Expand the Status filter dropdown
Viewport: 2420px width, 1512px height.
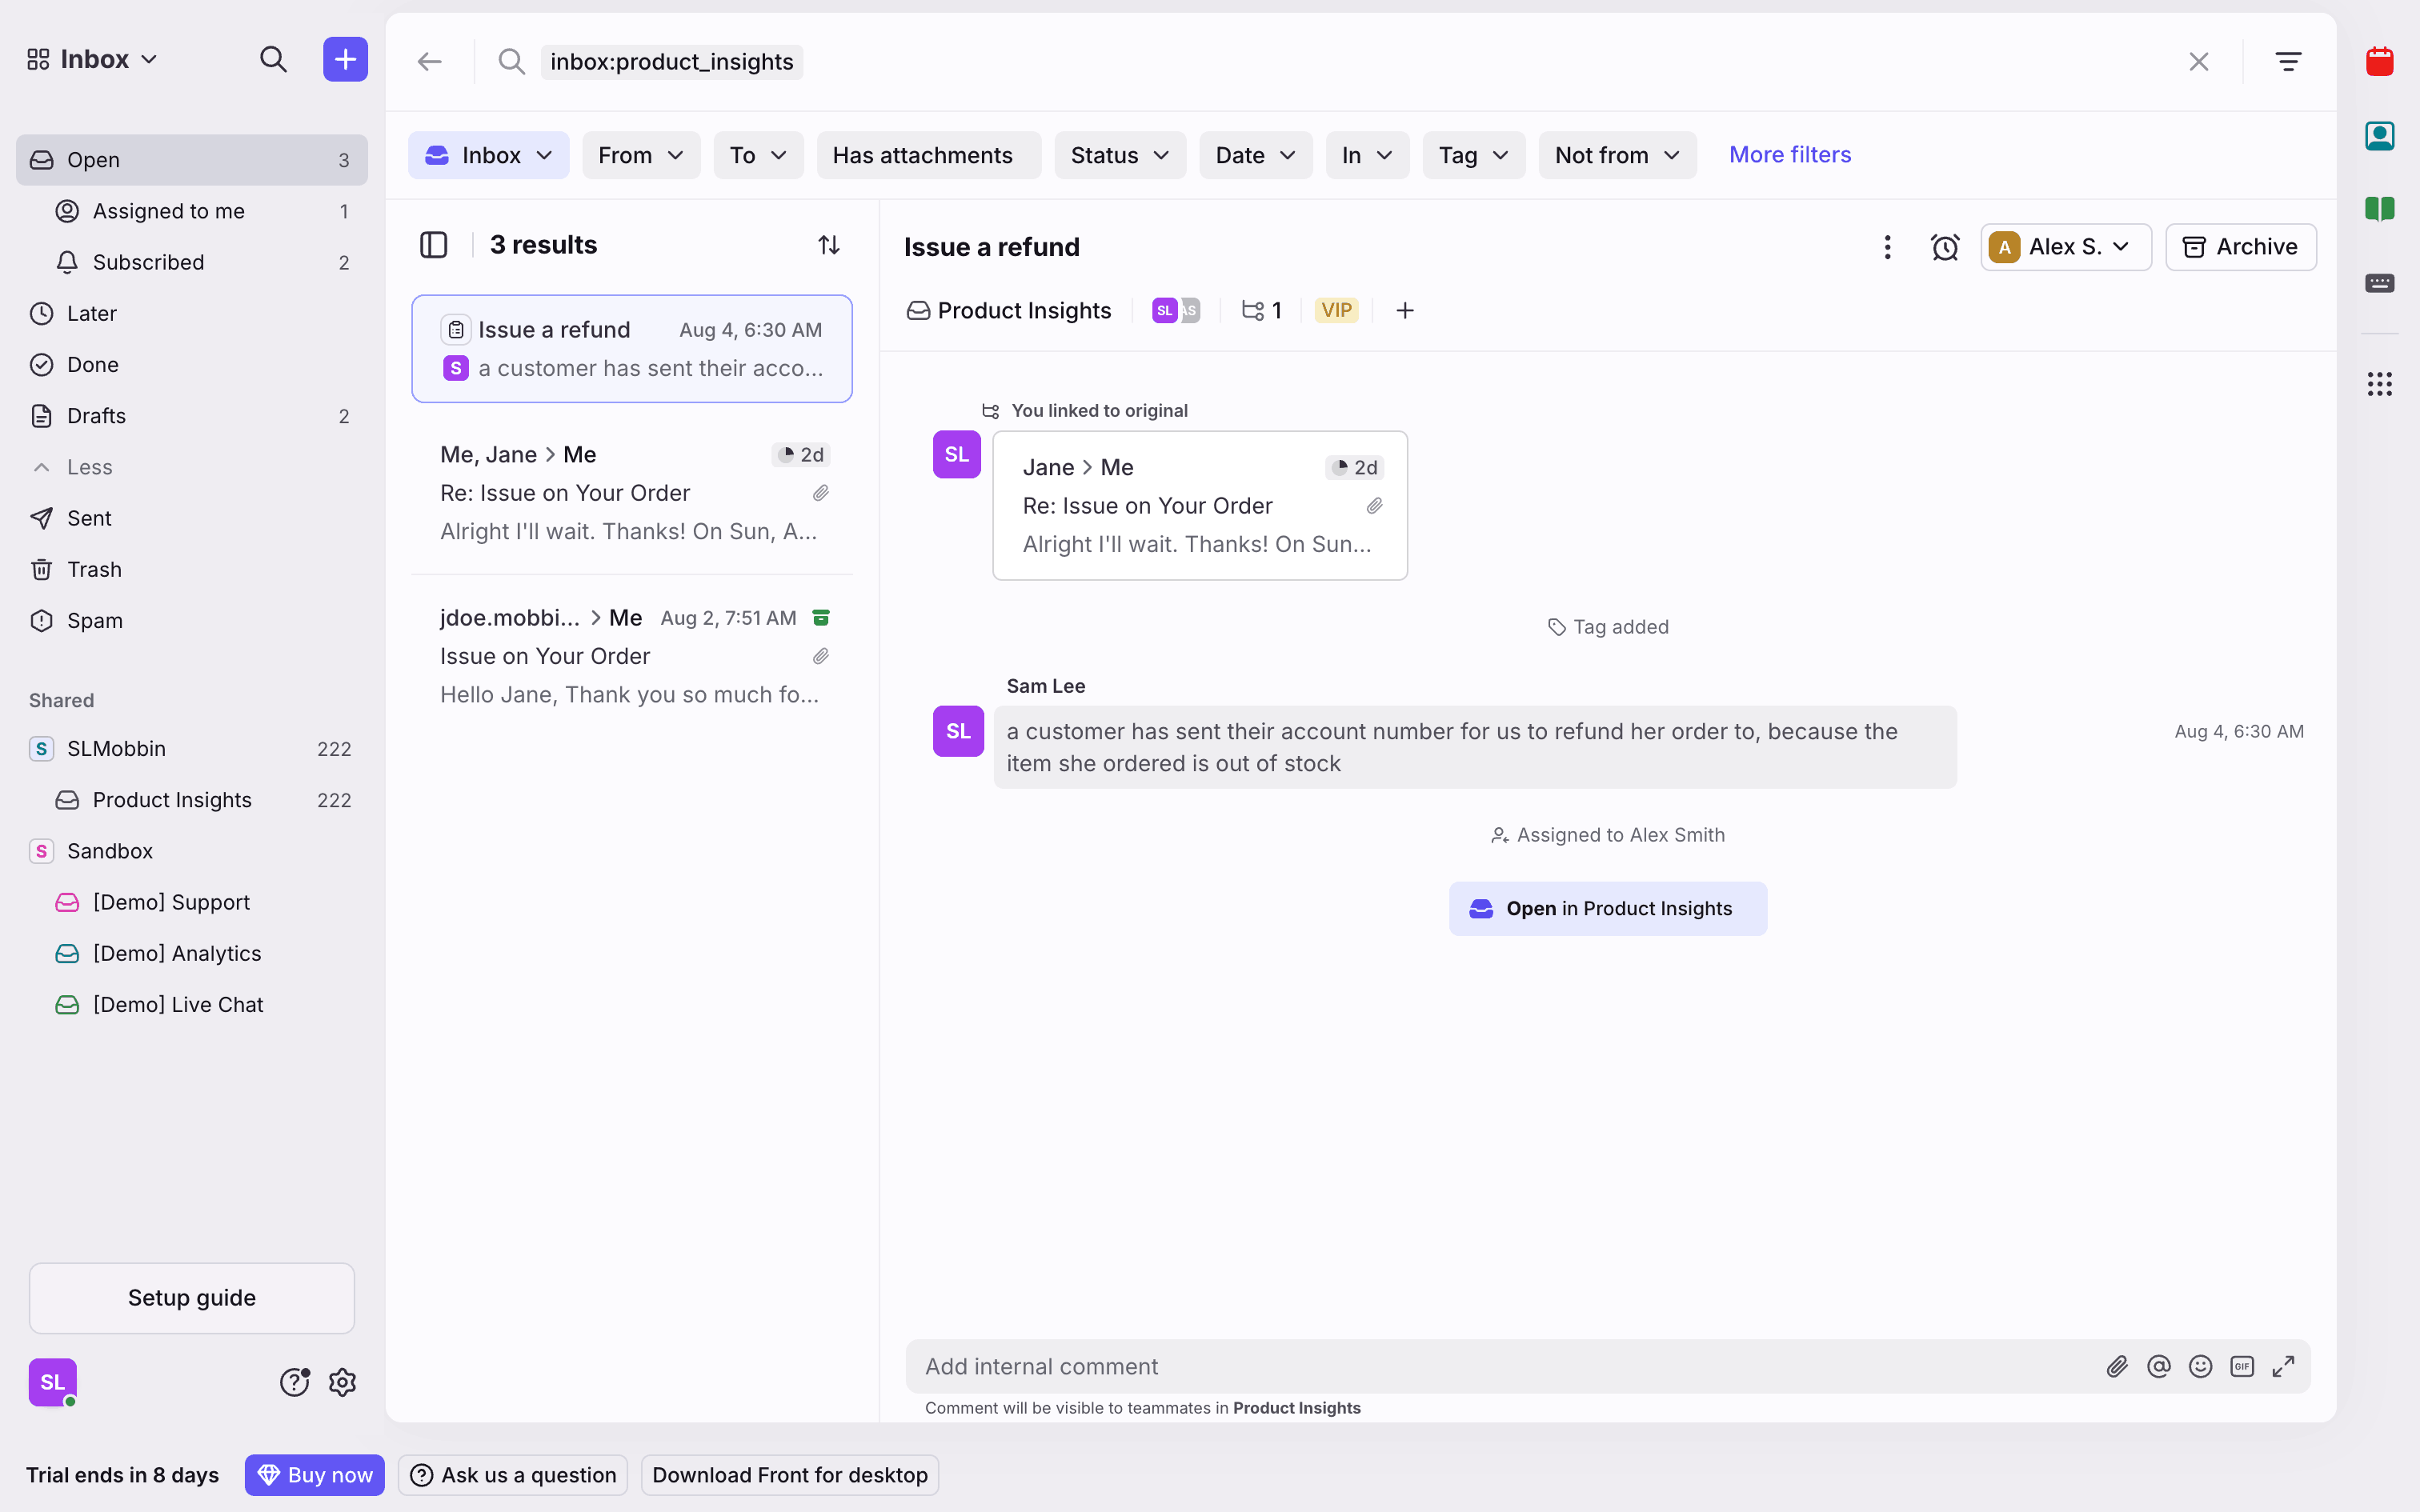point(1119,155)
